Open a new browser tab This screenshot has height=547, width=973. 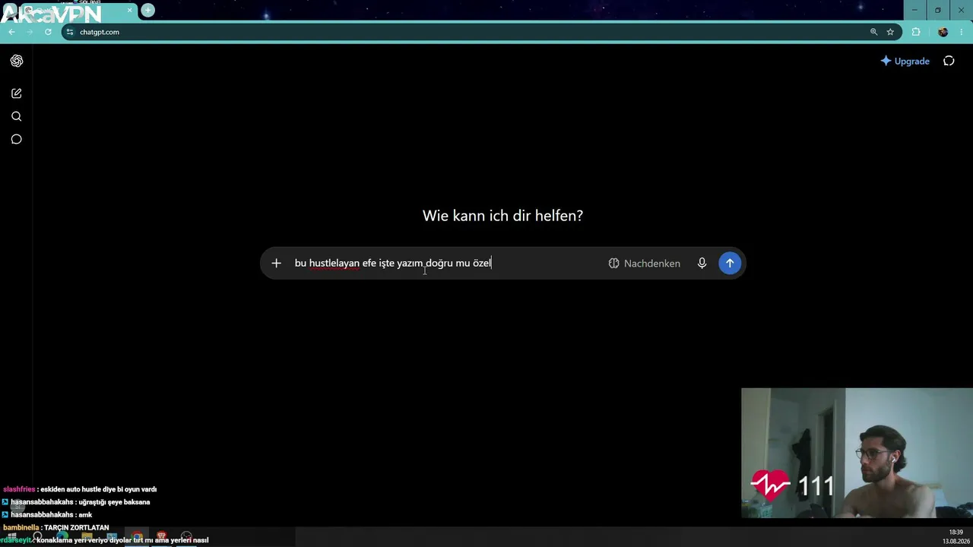(147, 10)
